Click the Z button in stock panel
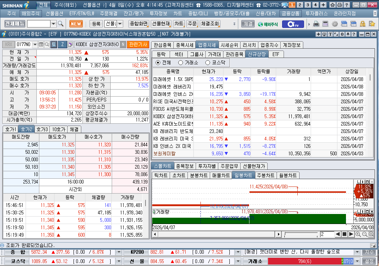Image resolution: width=379 pixels, height=266 pixels. (62, 44)
